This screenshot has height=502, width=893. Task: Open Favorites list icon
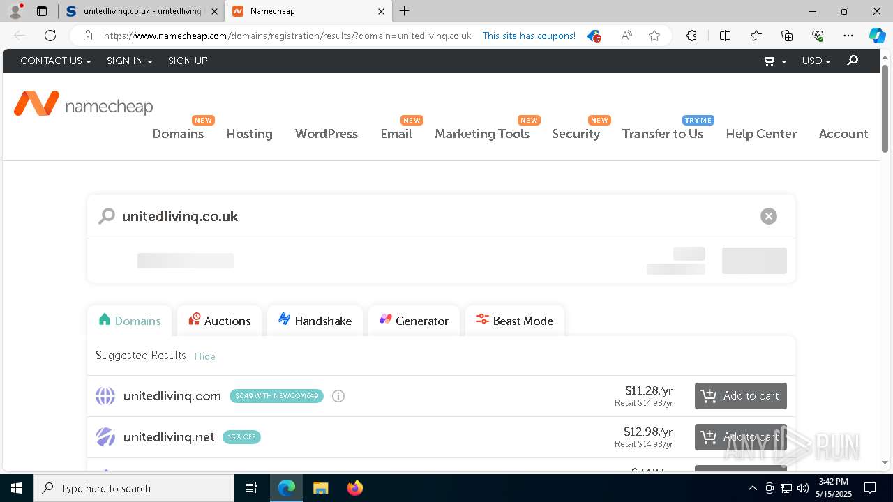tap(756, 36)
